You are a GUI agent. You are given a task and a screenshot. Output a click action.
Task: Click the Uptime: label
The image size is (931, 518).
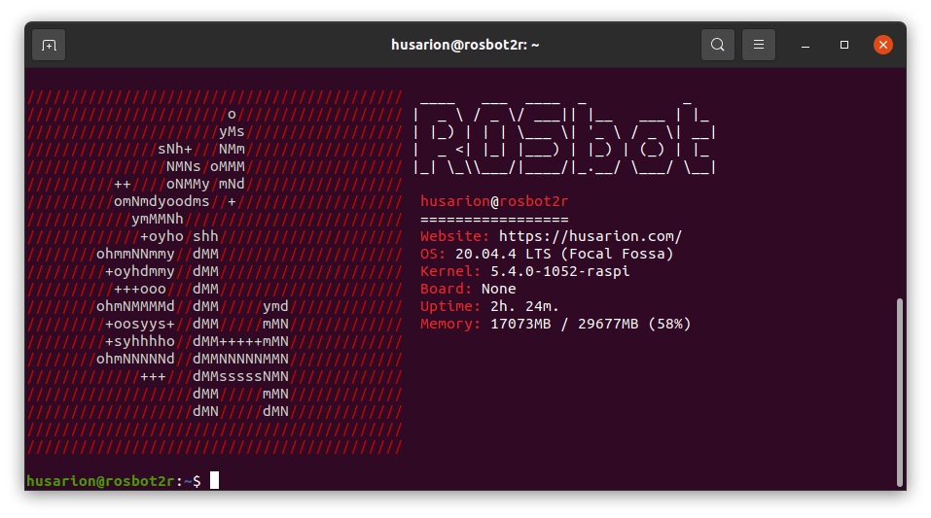450,306
